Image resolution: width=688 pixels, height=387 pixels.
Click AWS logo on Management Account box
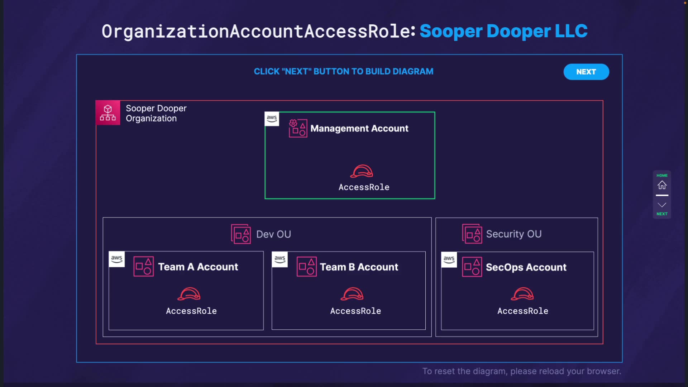(272, 119)
